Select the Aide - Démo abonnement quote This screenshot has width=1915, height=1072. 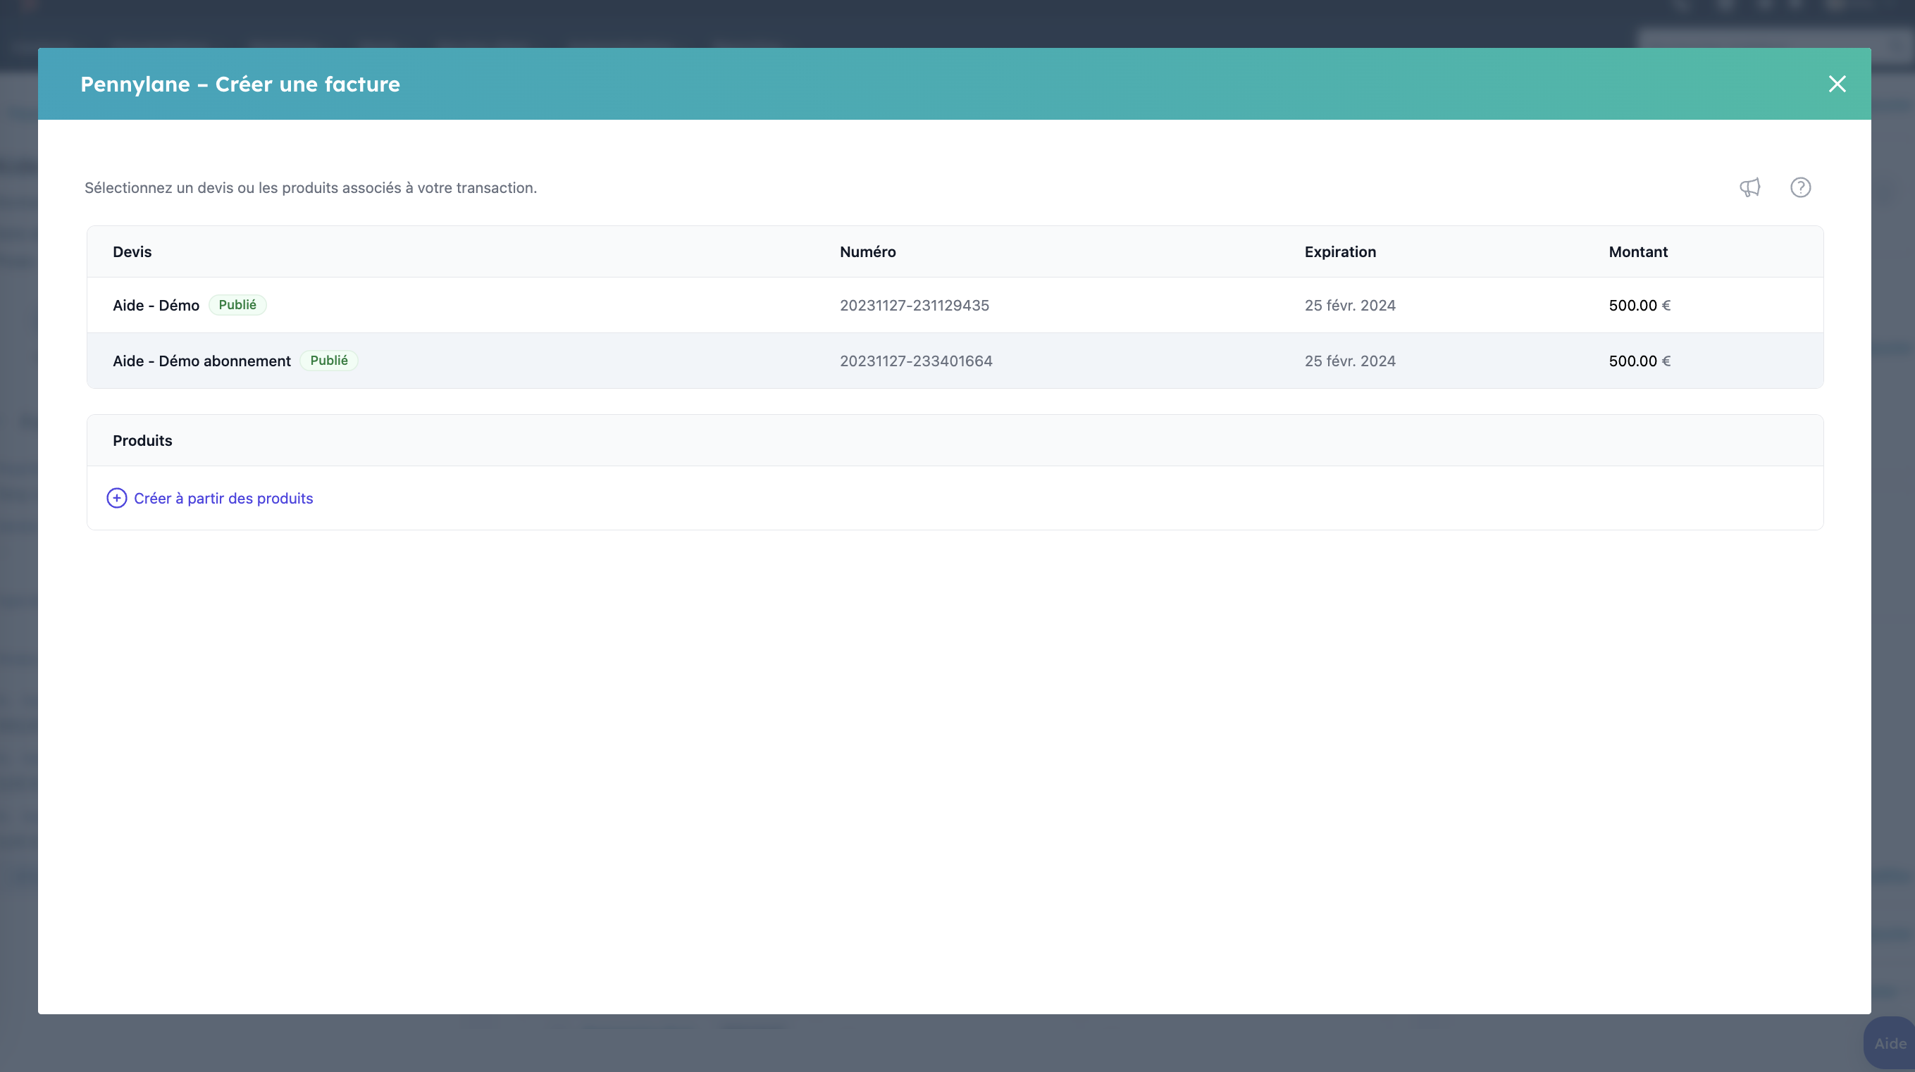pos(955,361)
